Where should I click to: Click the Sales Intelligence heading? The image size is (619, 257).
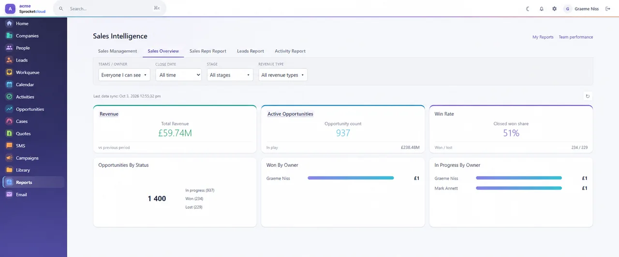click(x=120, y=36)
